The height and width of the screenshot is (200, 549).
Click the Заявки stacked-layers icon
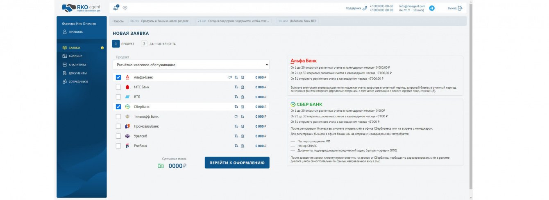[x=65, y=48]
